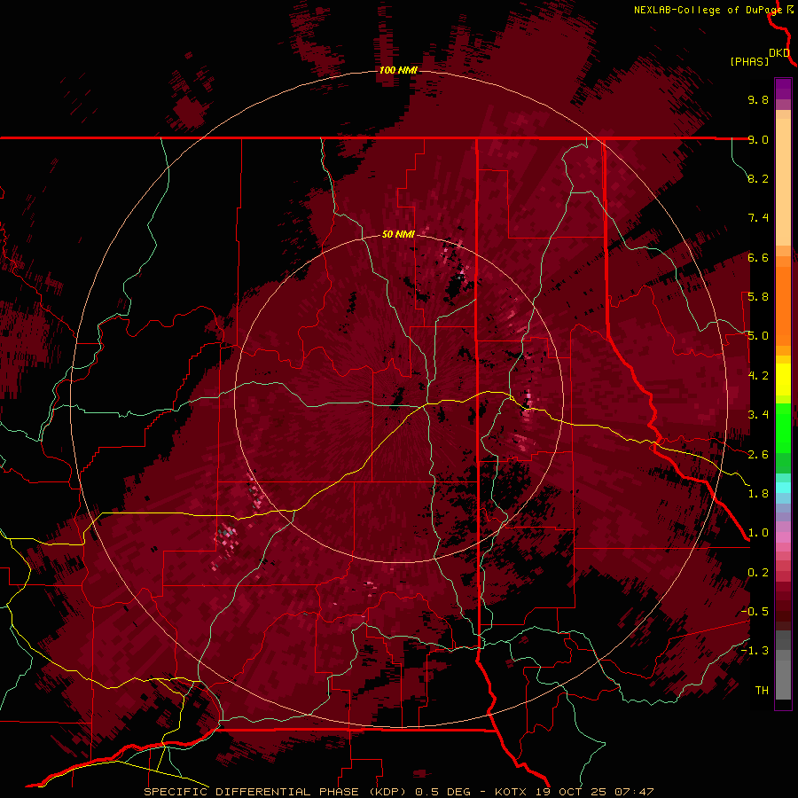Click the 50 NMI range ring label

point(398,234)
